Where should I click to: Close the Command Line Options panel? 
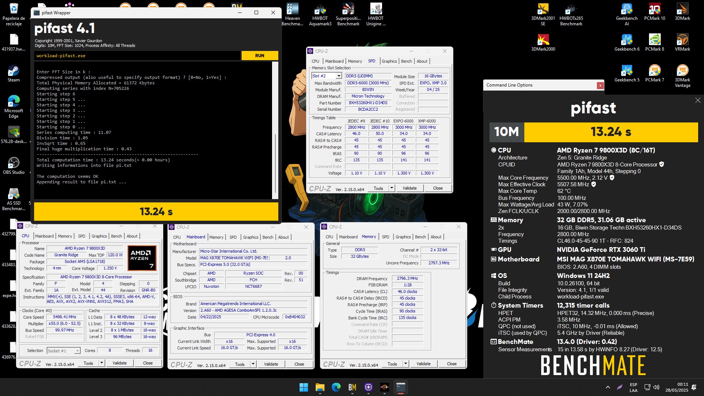[600, 85]
